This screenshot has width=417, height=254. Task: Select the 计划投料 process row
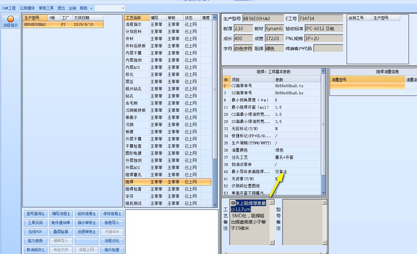click(168, 31)
